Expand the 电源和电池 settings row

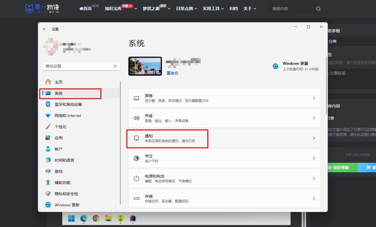click(x=224, y=179)
